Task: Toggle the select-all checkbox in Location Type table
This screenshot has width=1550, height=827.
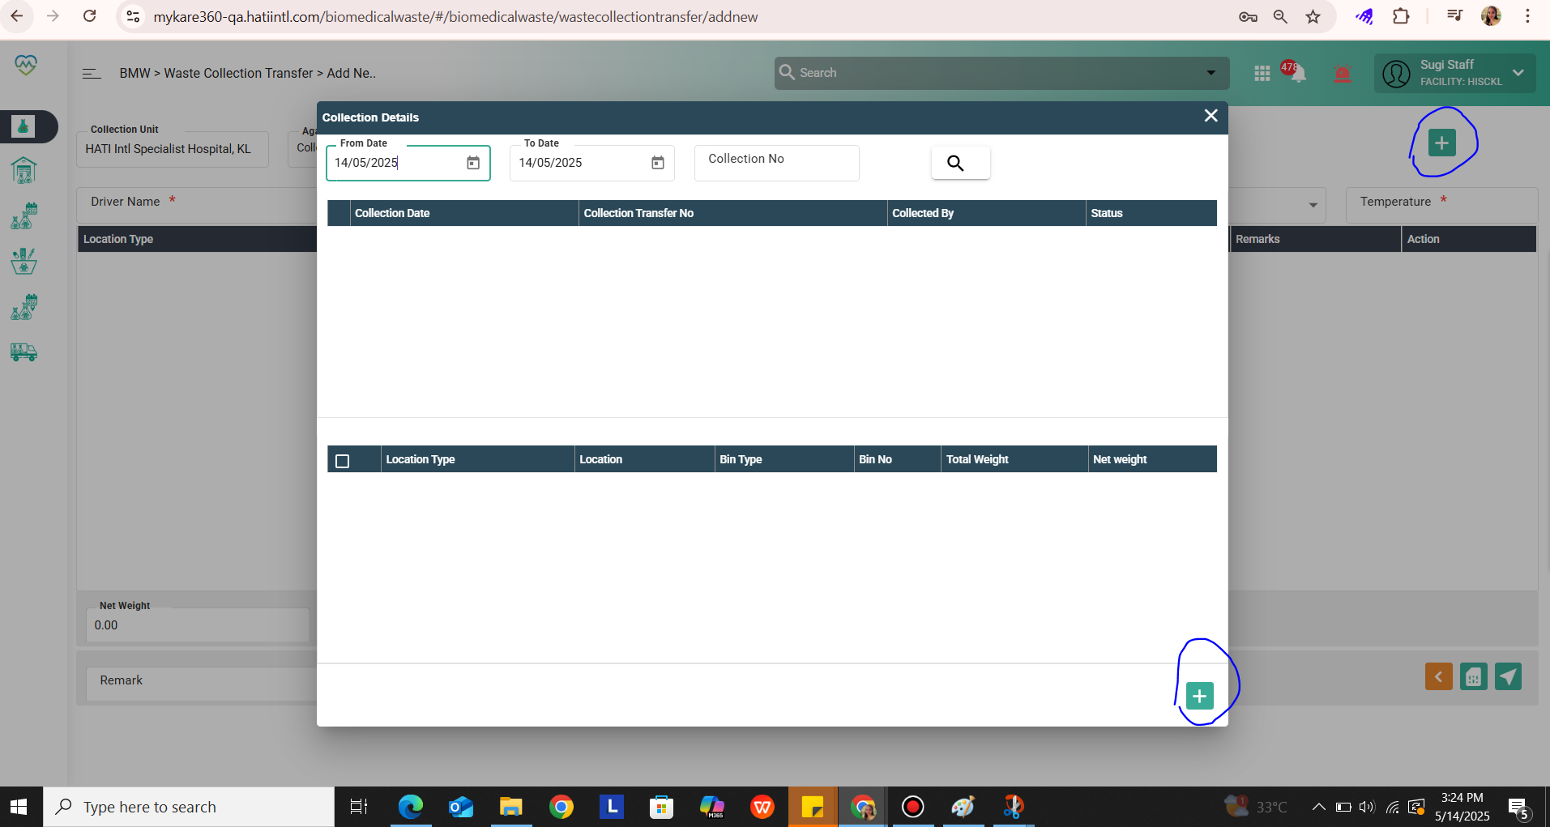Action: point(343,460)
